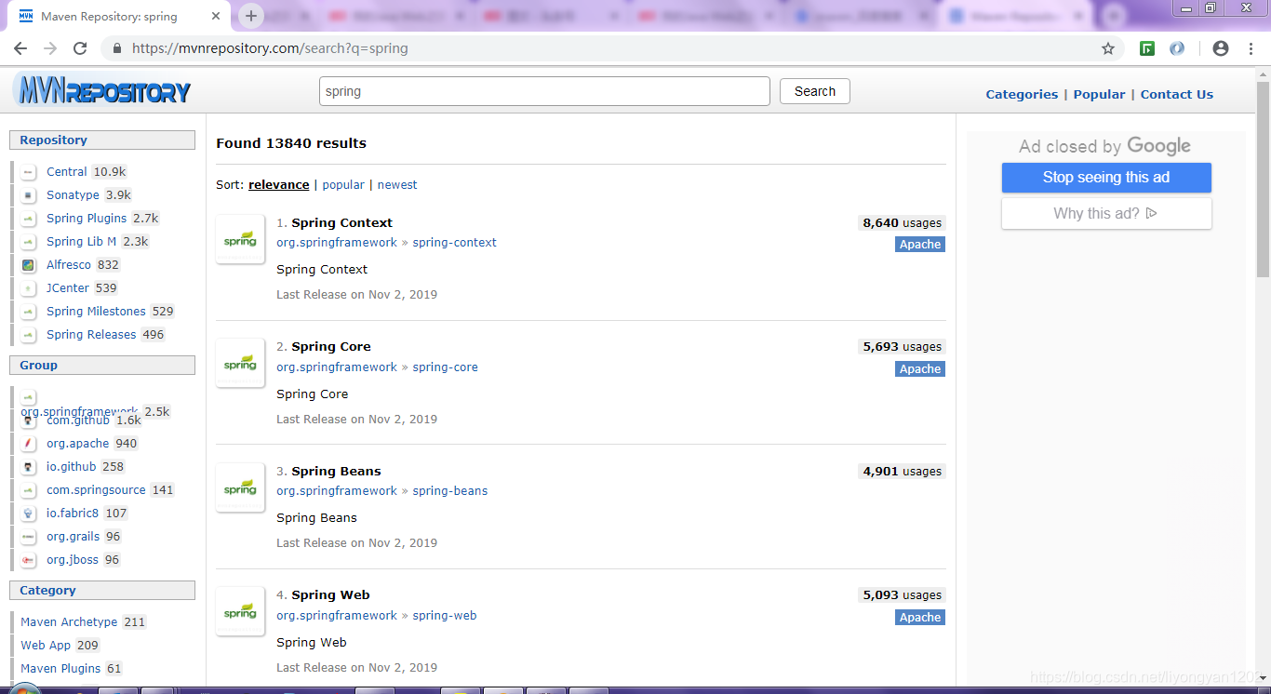Image resolution: width=1271 pixels, height=694 pixels.
Task: Filter by Maven Archetype category
Action: click(x=69, y=622)
